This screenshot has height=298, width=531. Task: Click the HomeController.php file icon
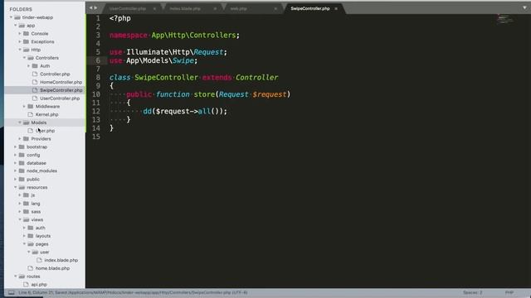[35, 82]
